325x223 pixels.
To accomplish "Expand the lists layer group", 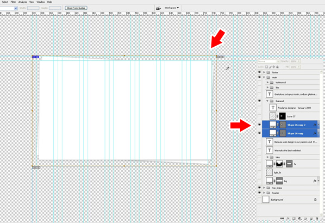I will (267, 88).
